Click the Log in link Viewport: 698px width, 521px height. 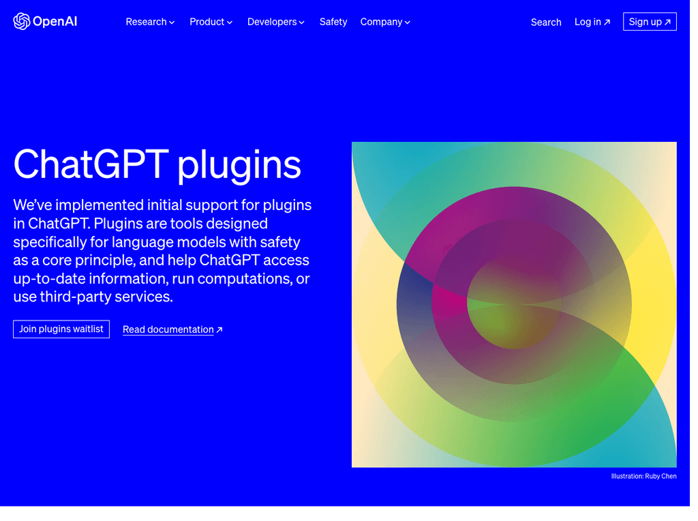coord(586,21)
